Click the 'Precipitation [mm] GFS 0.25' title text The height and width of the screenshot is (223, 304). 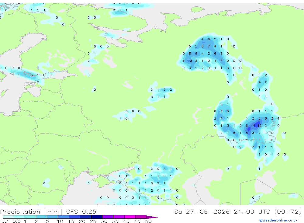click(x=48, y=211)
